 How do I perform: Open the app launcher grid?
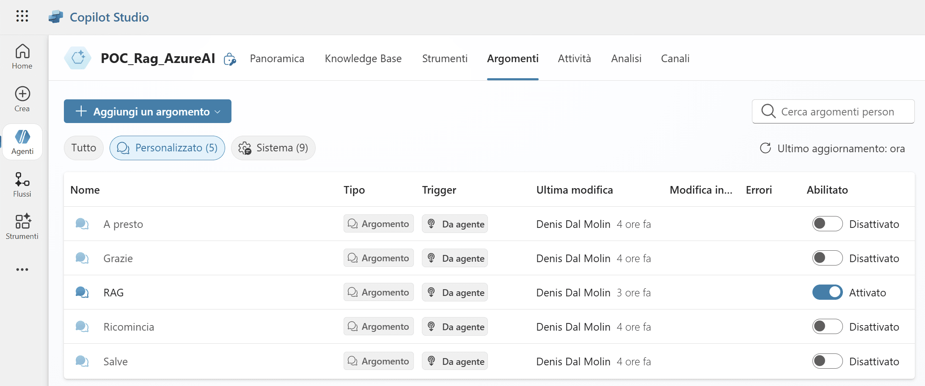click(22, 16)
